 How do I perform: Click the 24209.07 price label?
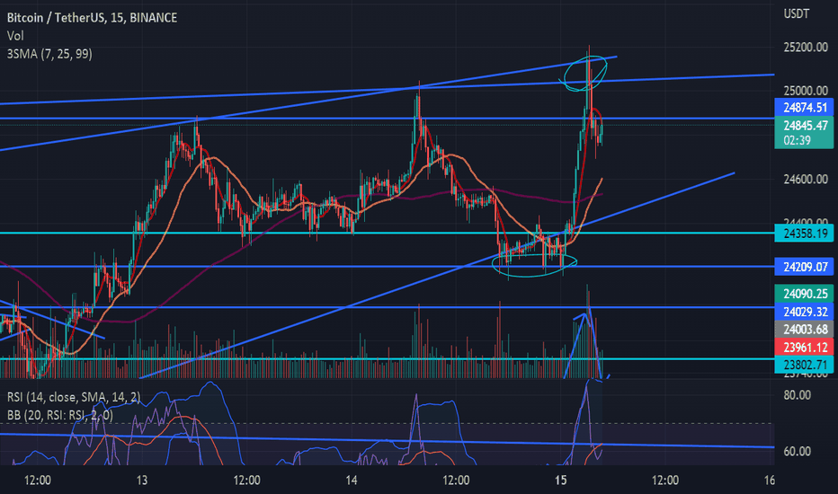tap(805, 267)
